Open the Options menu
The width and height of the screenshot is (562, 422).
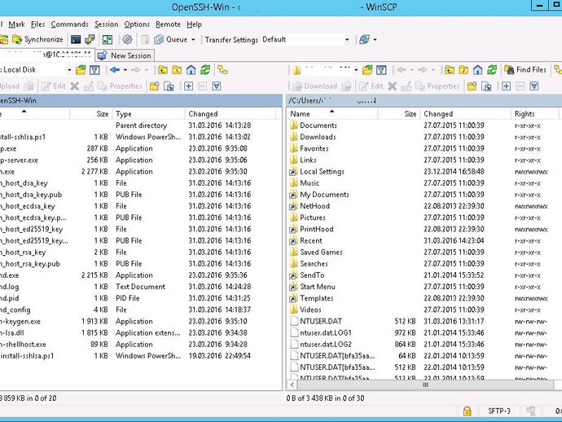click(x=137, y=24)
